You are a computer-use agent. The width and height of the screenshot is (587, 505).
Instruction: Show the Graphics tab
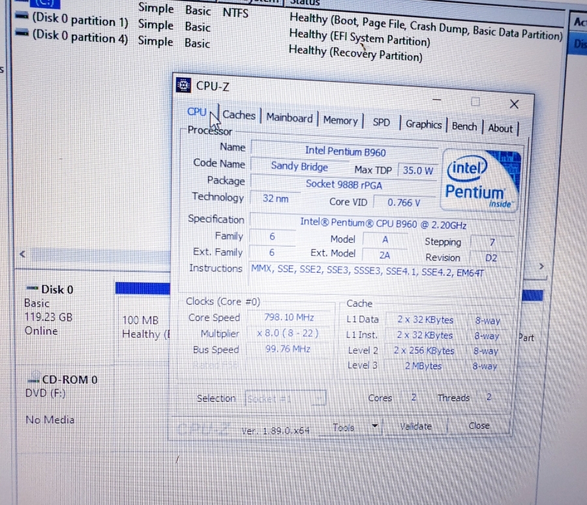[x=423, y=124]
